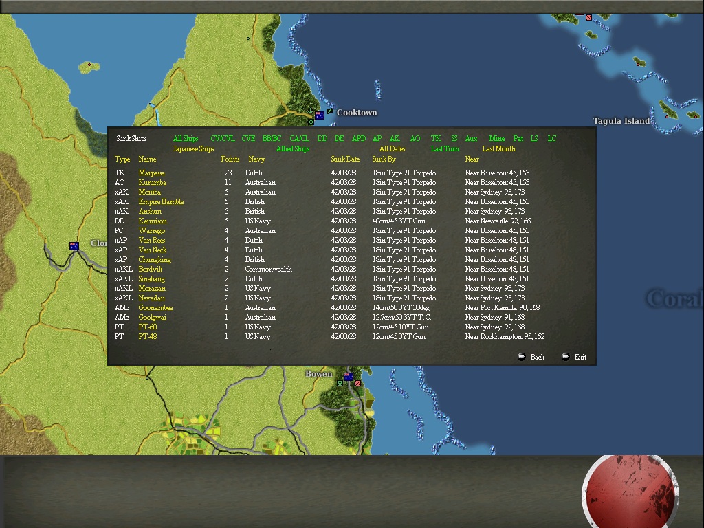
Task: Select the LS ship filter
Action: 533,138
